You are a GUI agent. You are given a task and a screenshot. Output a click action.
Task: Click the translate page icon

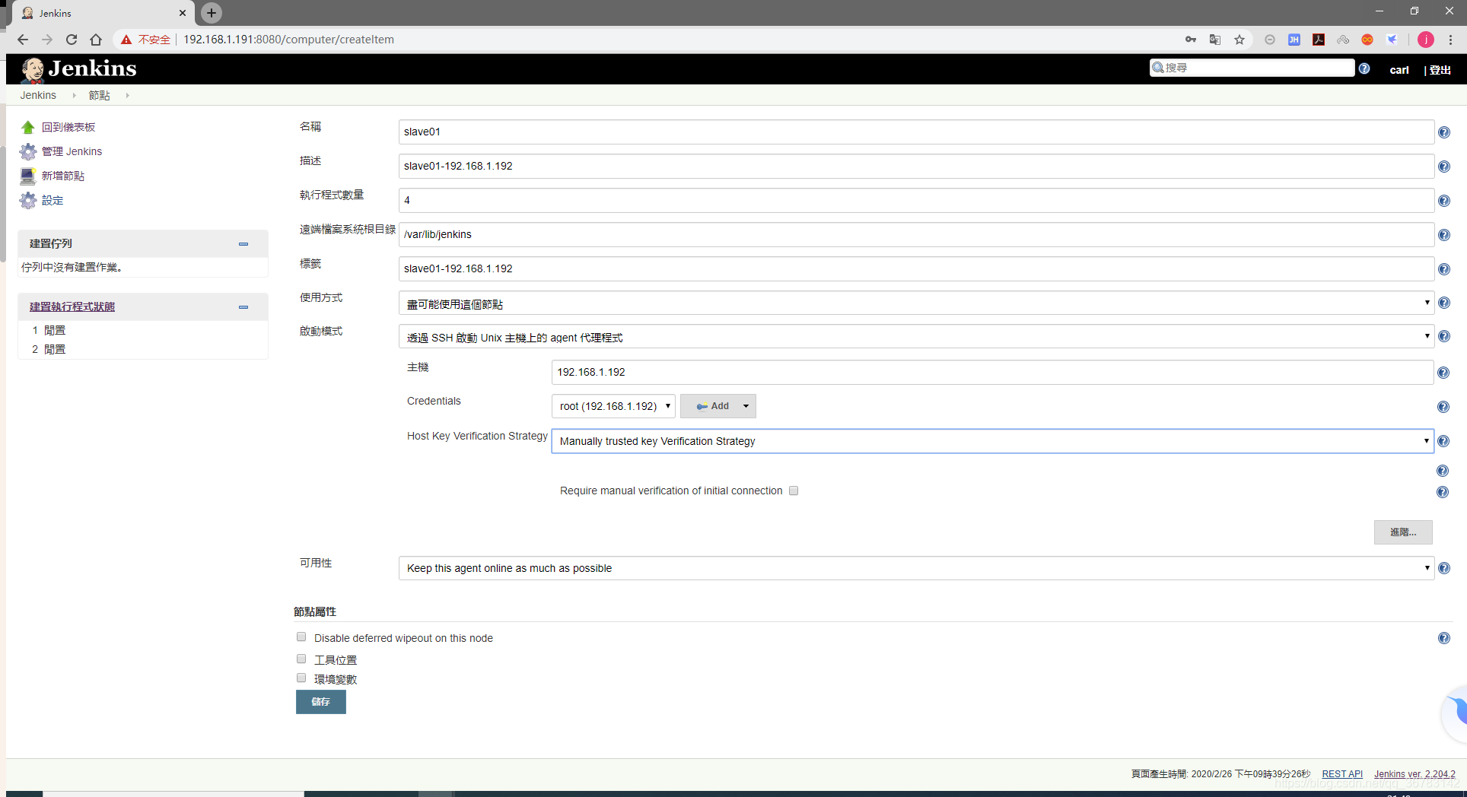pyautogui.click(x=1215, y=40)
